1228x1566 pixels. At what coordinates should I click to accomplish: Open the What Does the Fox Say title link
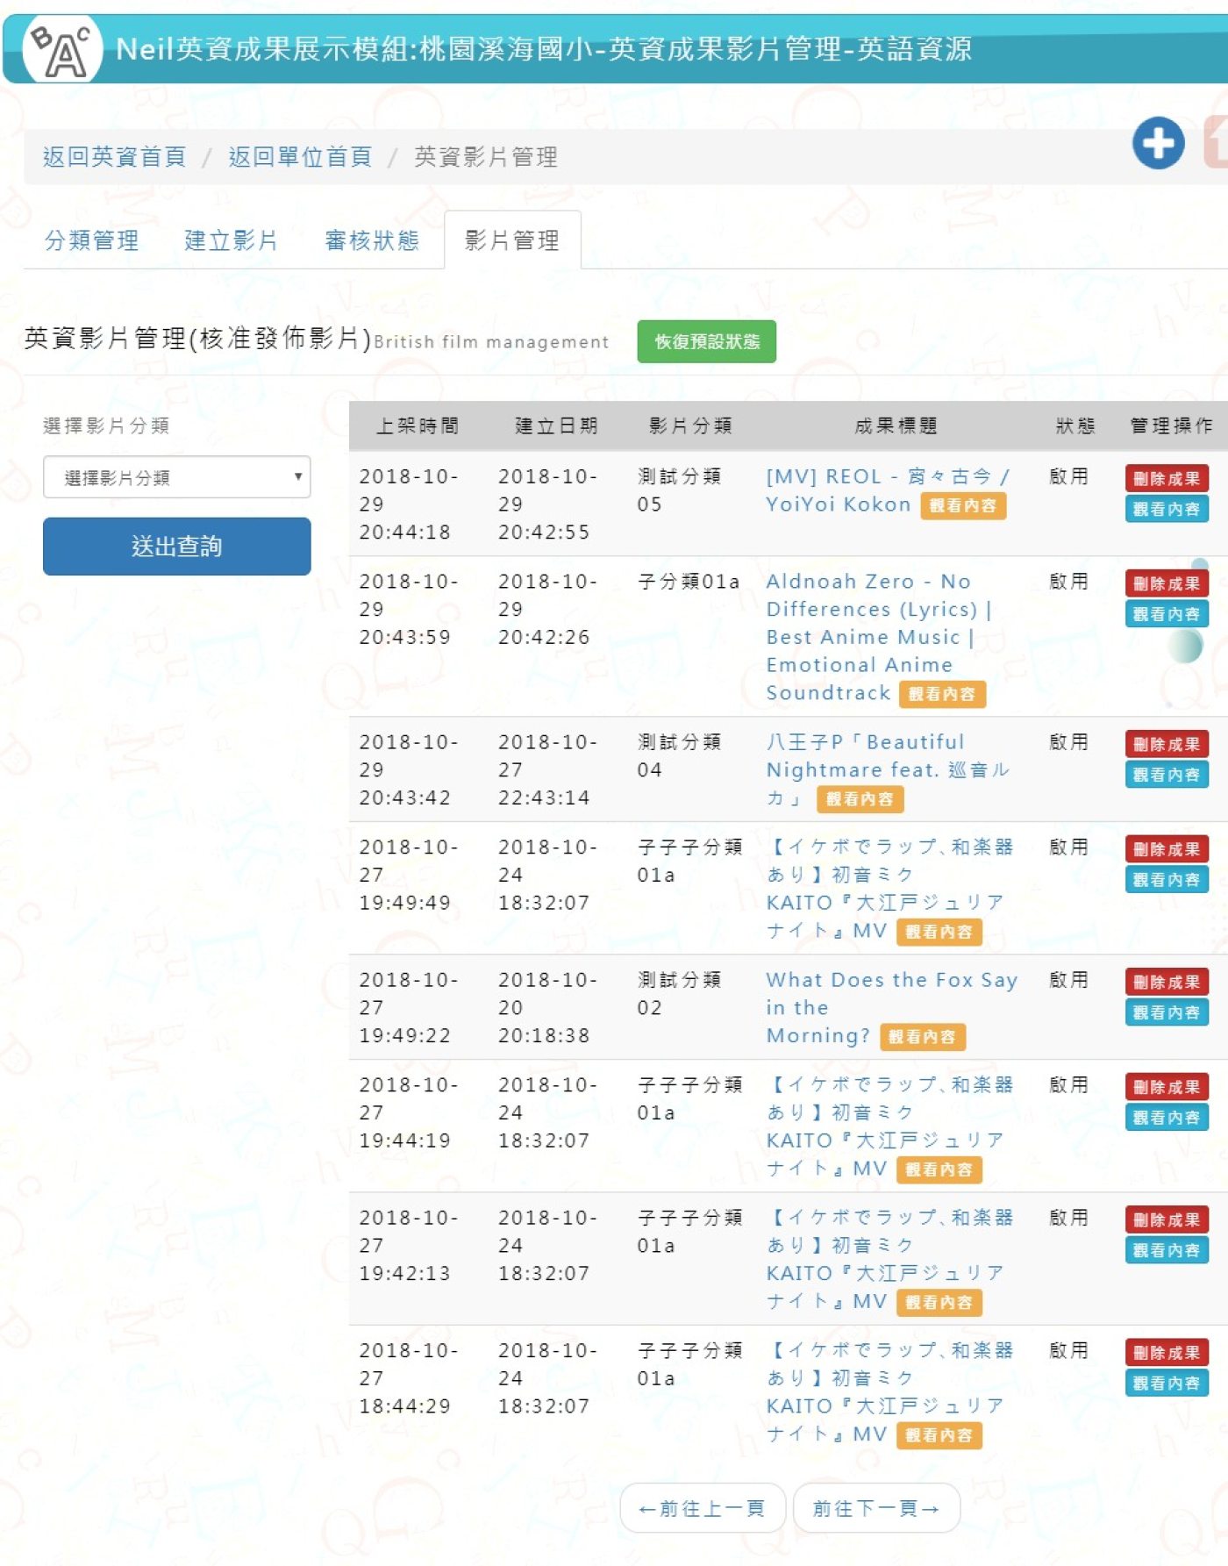(890, 980)
